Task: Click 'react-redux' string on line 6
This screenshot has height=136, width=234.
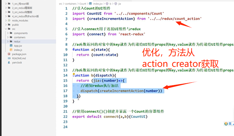Action: [x=132, y=34]
